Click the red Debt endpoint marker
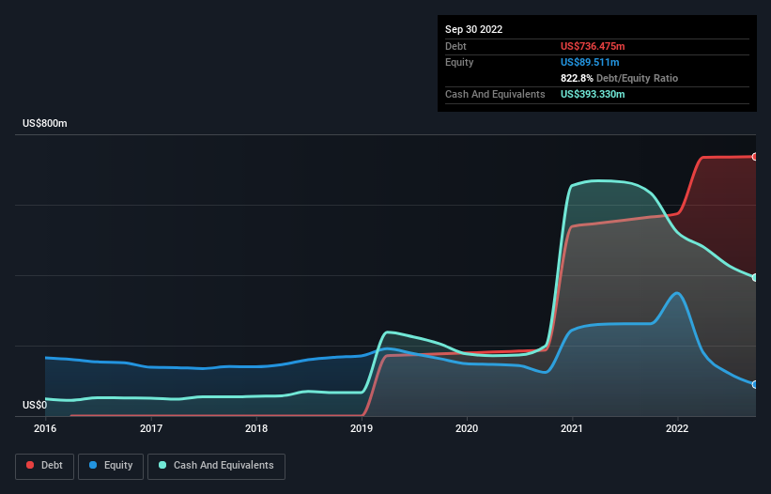Viewport: 771px width, 494px height. point(755,157)
